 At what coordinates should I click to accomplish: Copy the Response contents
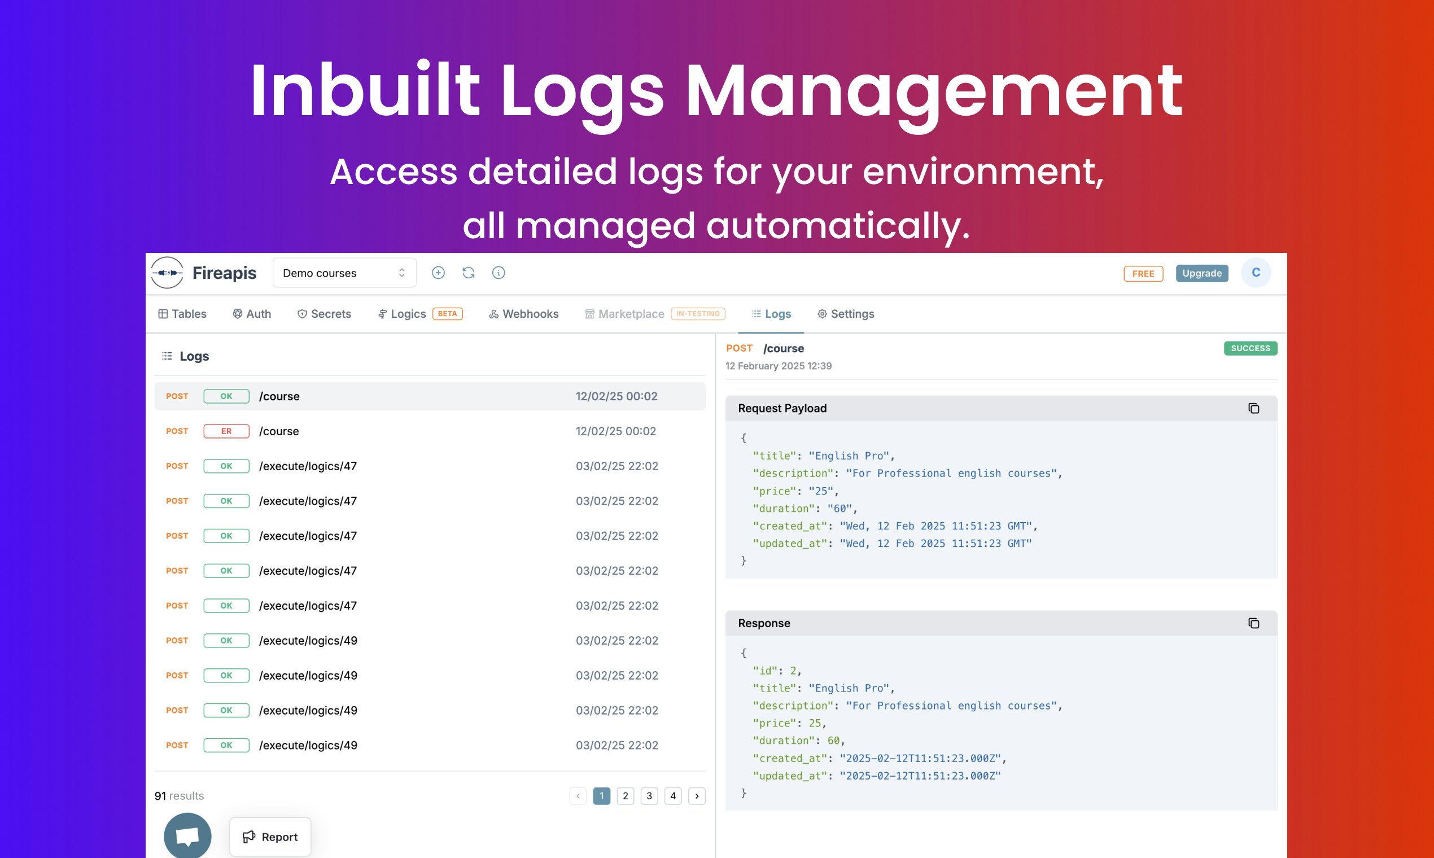pyautogui.click(x=1253, y=623)
